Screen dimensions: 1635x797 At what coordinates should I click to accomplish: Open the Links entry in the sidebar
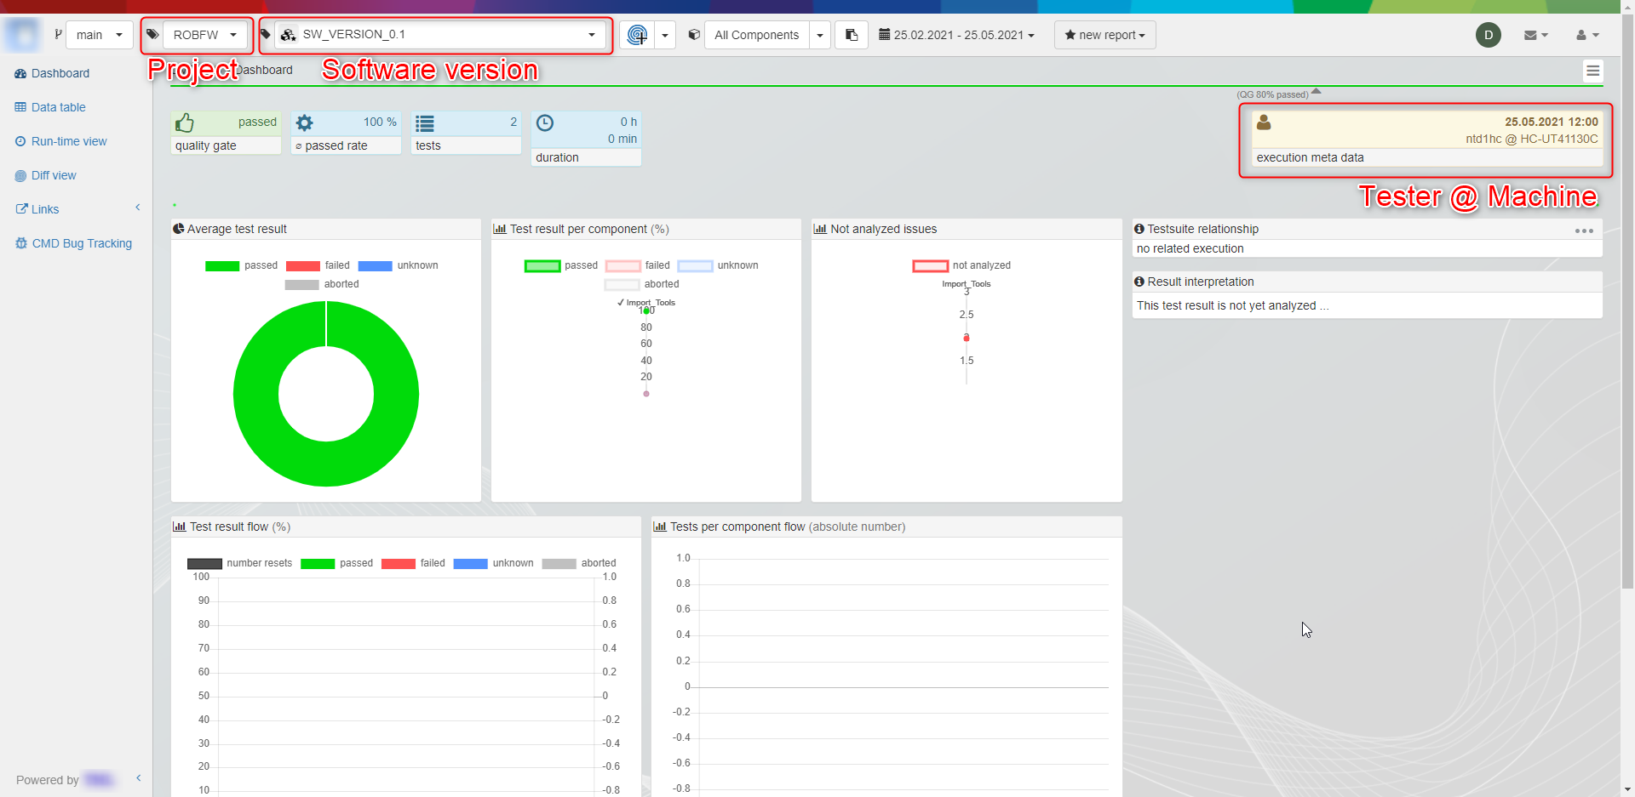[44, 209]
